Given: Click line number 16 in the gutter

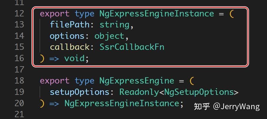Looking at the screenshot, I should [19, 58].
